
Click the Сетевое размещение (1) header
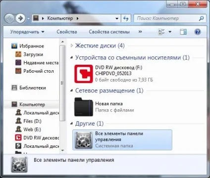[x=109, y=90]
